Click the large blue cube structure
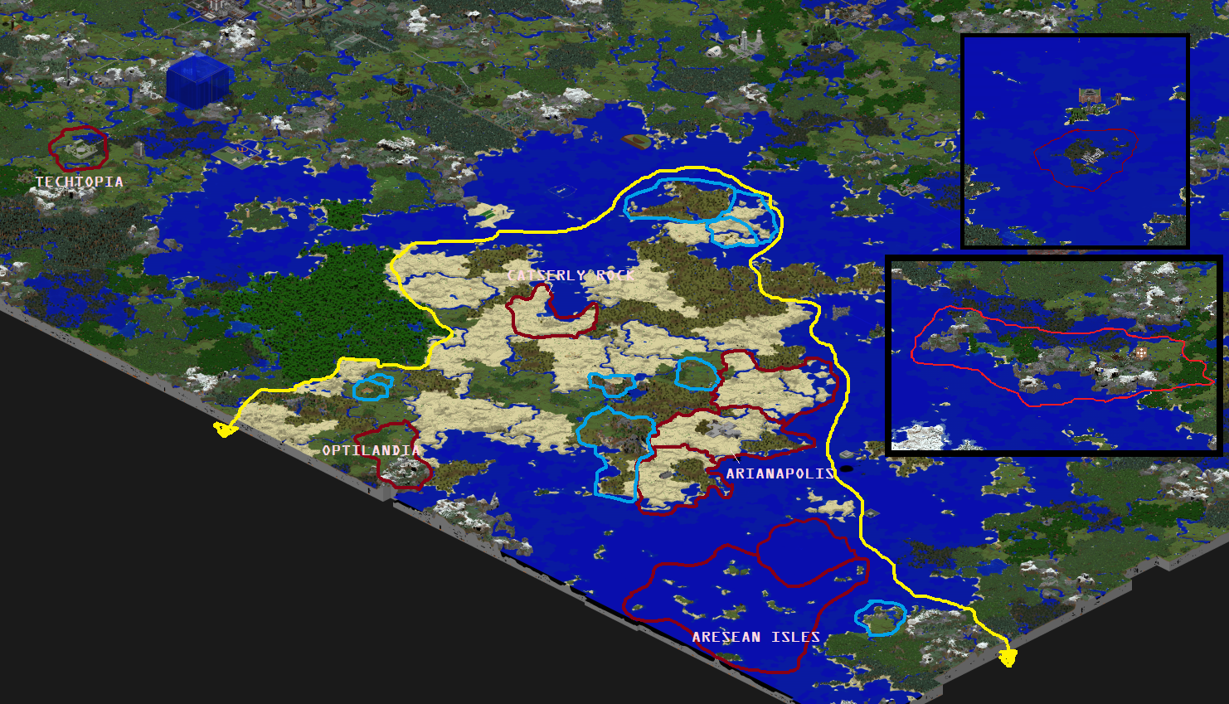Viewport: 1229px width, 704px height. pyautogui.click(x=197, y=80)
